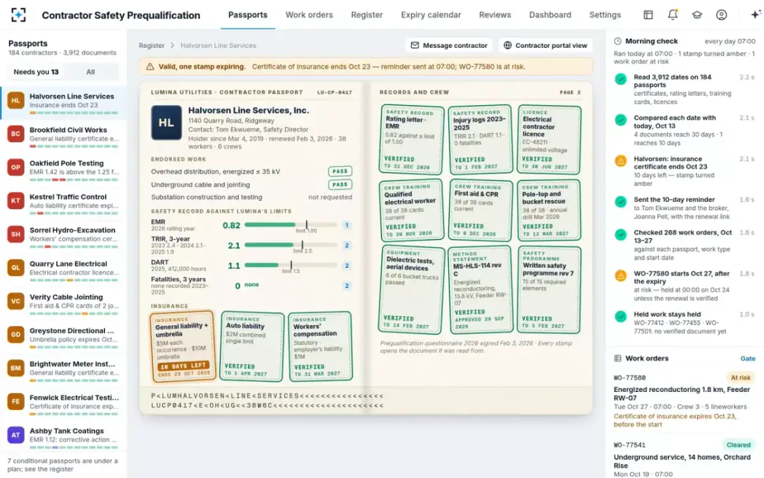Open the General liability + umbrella insurance stamp
This screenshot has height=478, width=764.
(x=183, y=345)
